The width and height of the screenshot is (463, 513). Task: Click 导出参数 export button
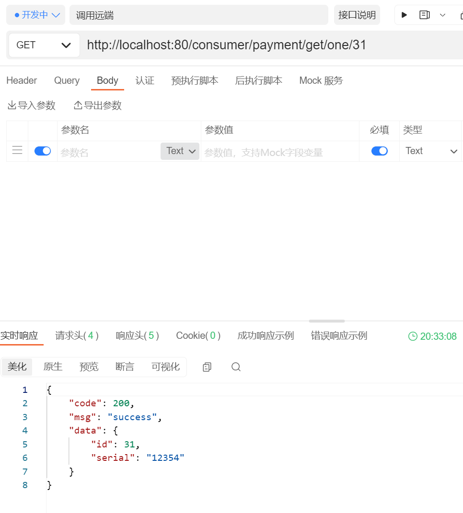pyautogui.click(x=98, y=105)
